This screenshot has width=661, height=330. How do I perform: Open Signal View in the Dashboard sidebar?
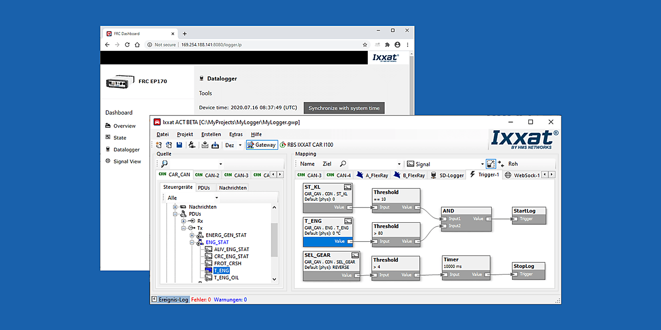point(127,162)
